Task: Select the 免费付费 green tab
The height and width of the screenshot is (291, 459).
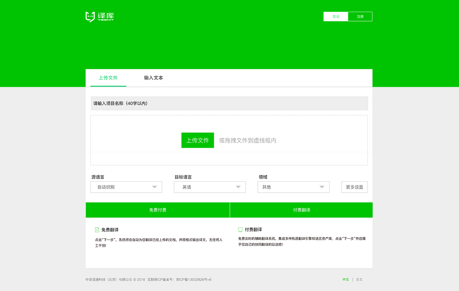Action: (x=158, y=210)
